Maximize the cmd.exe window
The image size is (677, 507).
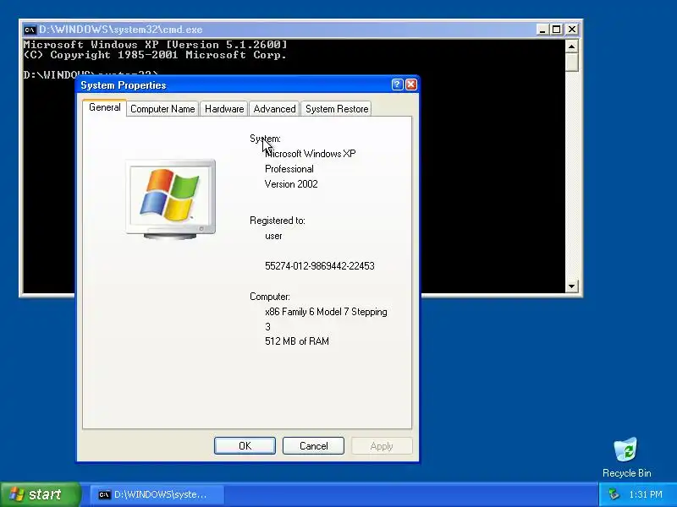[557, 30]
